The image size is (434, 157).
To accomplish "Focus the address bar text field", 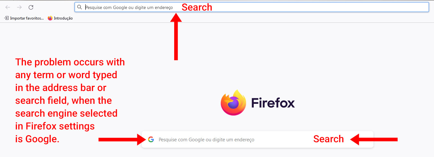I will 252,7.
